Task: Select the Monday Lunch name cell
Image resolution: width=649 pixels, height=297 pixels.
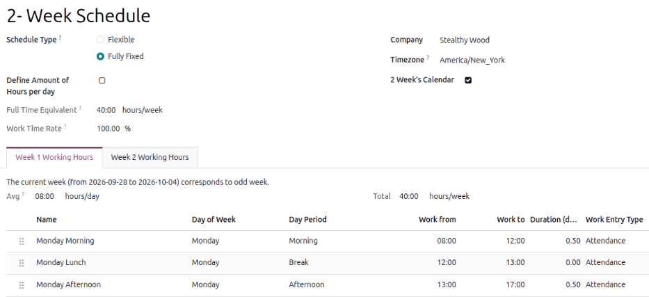Action: coord(61,262)
